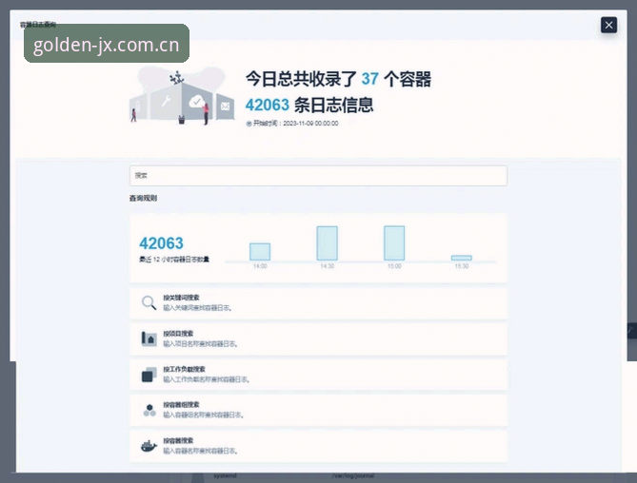Click the magnifier icon for keyword search
Screen dimensions: 637x483
pyautogui.click(x=149, y=302)
